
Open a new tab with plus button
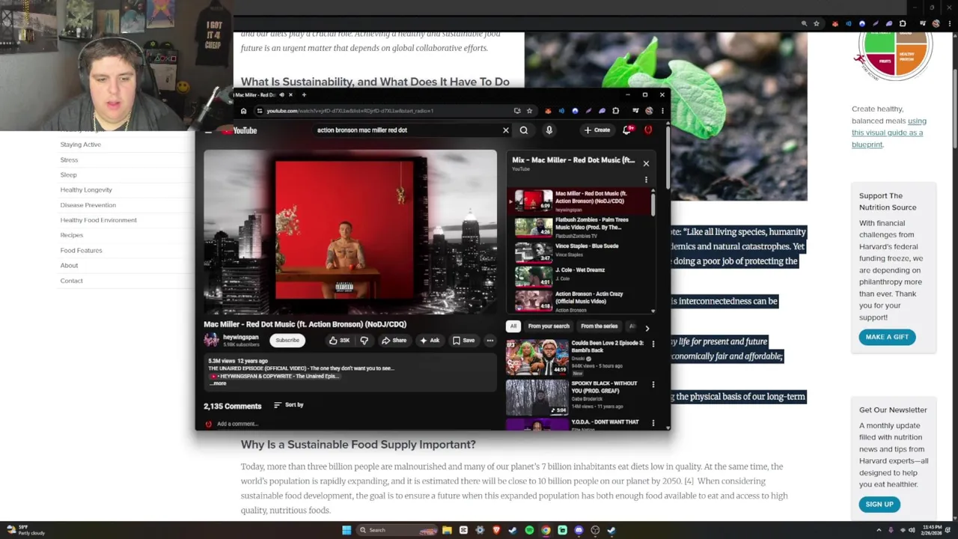[304, 95]
